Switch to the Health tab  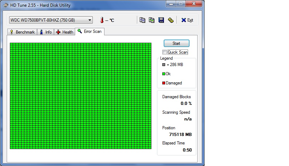65,32
